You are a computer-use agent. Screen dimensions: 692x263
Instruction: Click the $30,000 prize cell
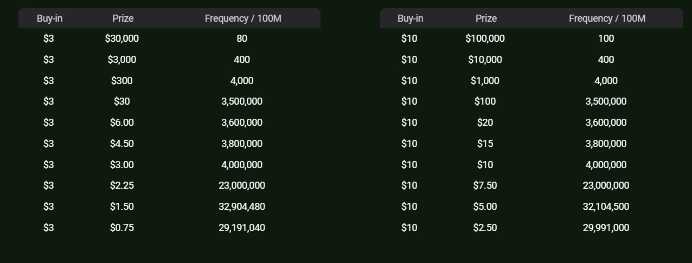(x=122, y=39)
